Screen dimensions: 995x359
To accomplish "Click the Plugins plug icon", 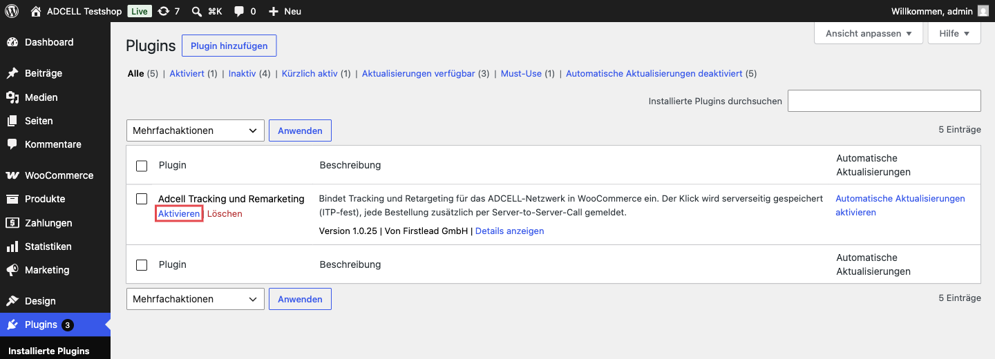I will (12, 324).
